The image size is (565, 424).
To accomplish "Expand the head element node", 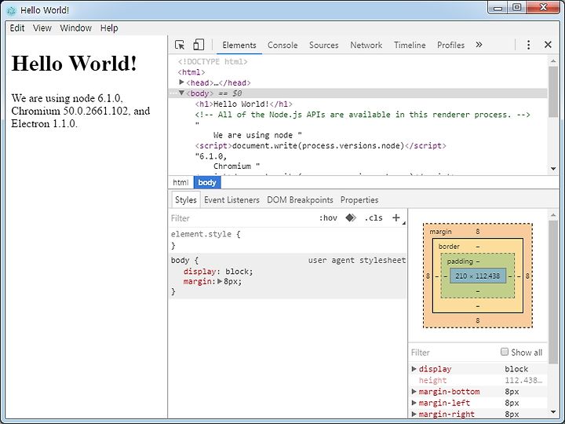I will 181,82.
